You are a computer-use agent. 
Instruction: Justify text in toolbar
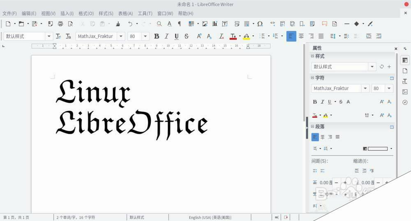(x=321, y=36)
